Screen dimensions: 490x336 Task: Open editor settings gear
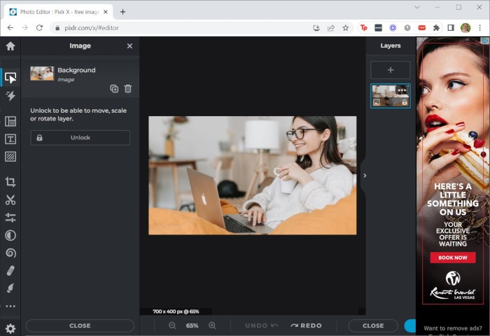pyautogui.click(x=10, y=328)
